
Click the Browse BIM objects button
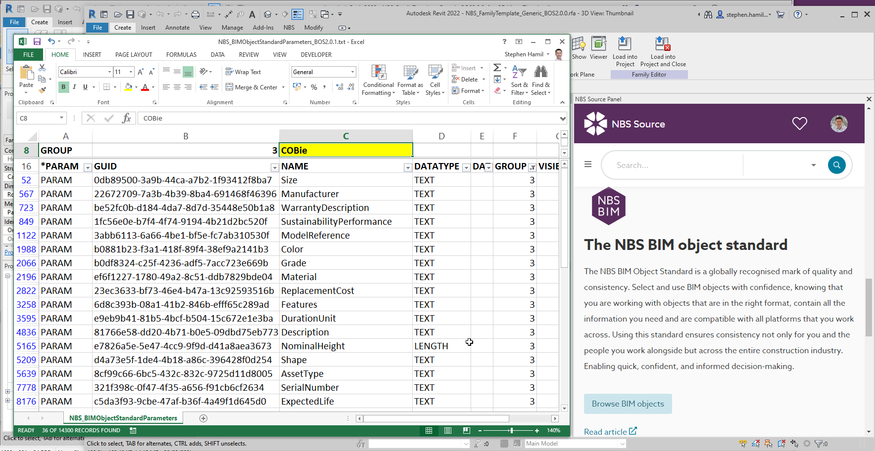628,404
